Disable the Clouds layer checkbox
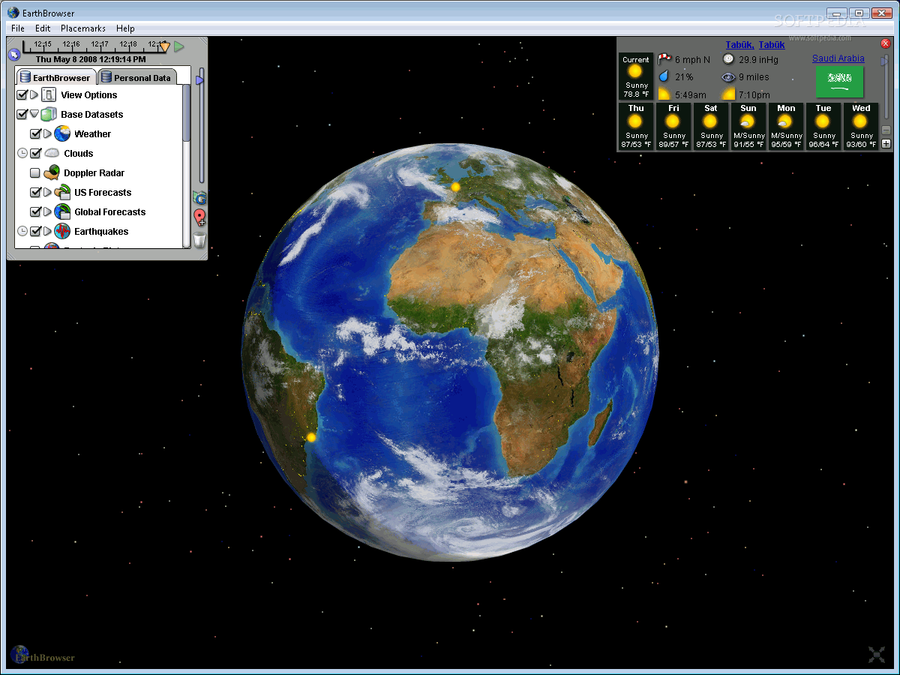900x675 pixels. pos(35,153)
